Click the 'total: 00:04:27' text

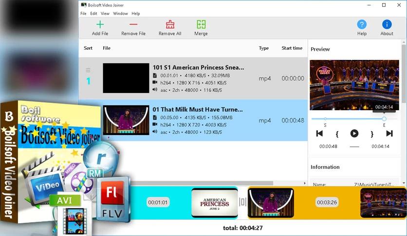[243, 228]
